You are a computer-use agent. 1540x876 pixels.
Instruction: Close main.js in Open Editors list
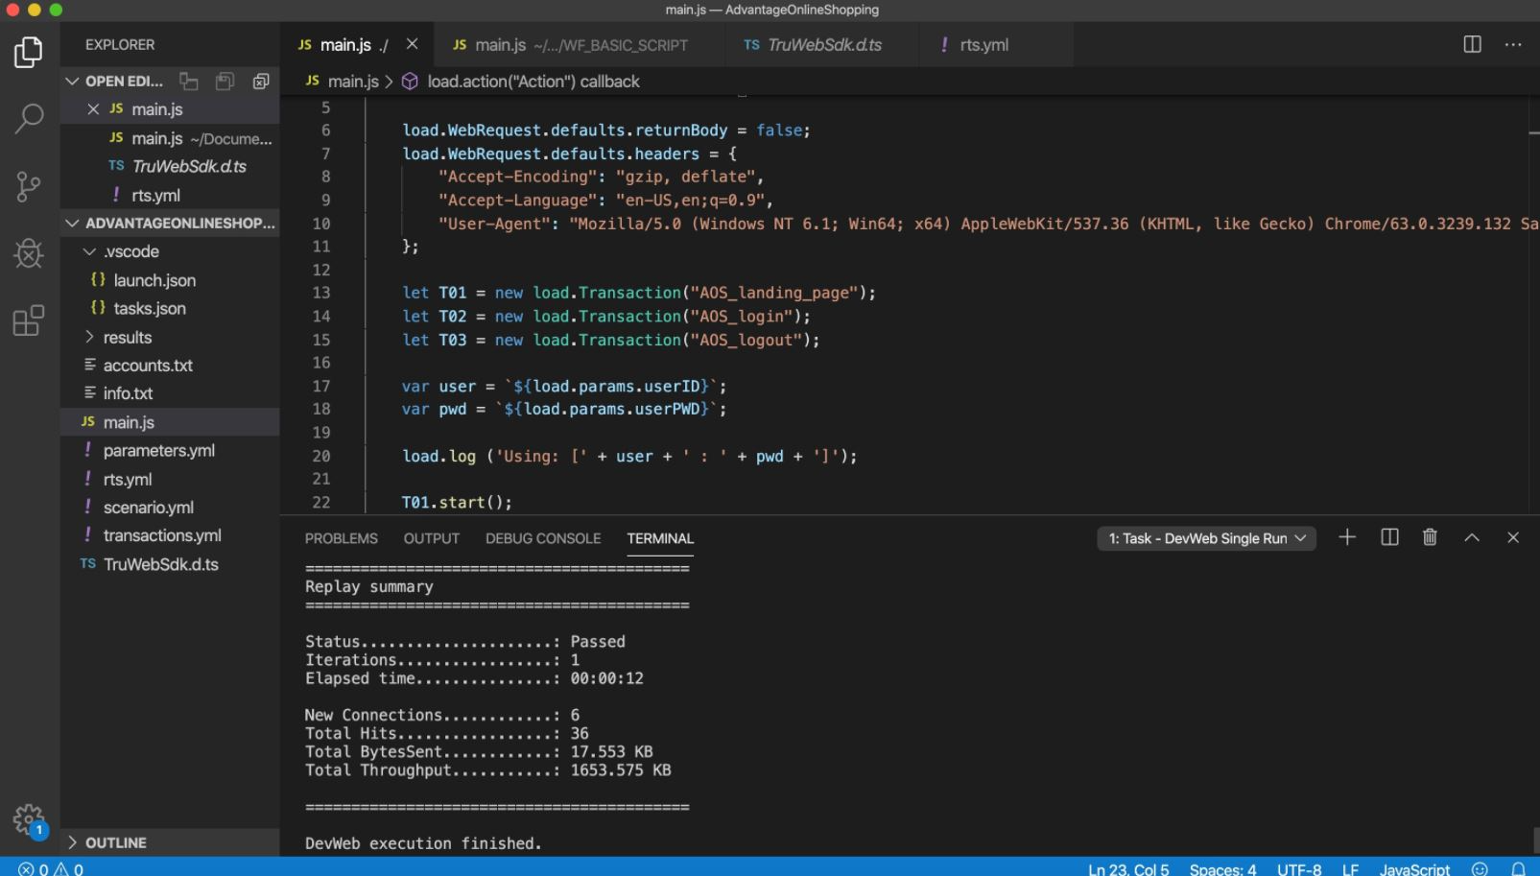pyautogui.click(x=93, y=109)
